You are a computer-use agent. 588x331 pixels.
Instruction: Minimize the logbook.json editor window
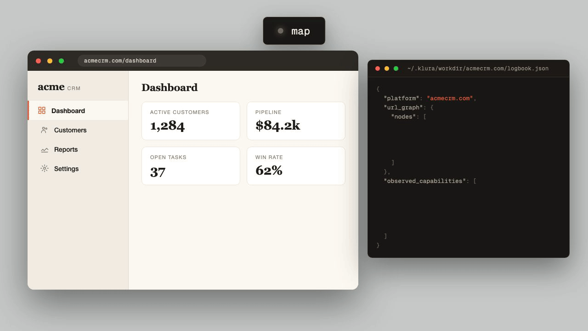point(387,68)
